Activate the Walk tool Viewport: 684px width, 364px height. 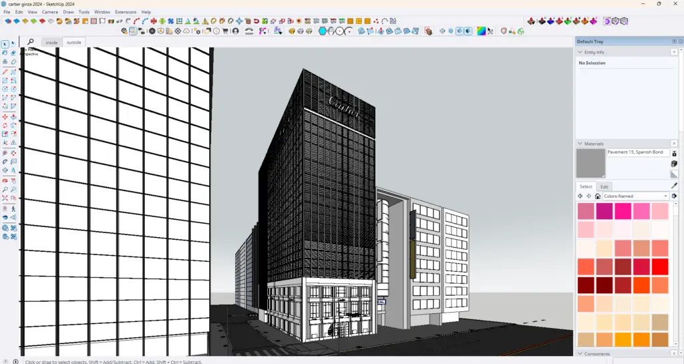(x=13, y=208)
